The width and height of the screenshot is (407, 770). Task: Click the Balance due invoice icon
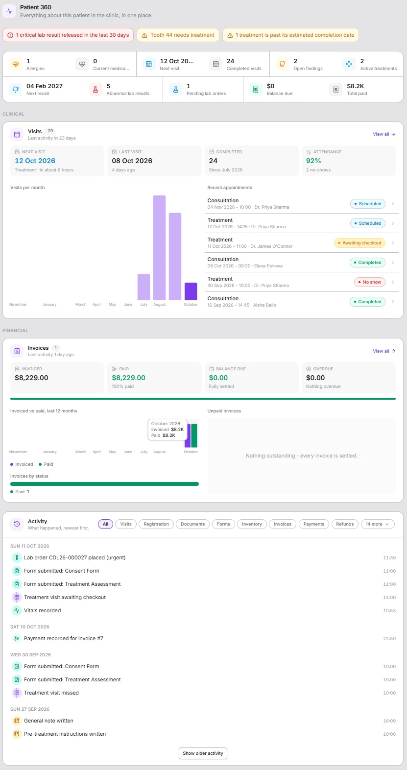pyautogui.click(x=256, y=89)
